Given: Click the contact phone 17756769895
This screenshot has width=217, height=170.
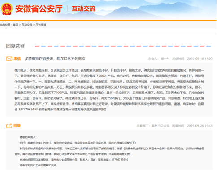Looking at the screenshot, I should click(120, 160).
